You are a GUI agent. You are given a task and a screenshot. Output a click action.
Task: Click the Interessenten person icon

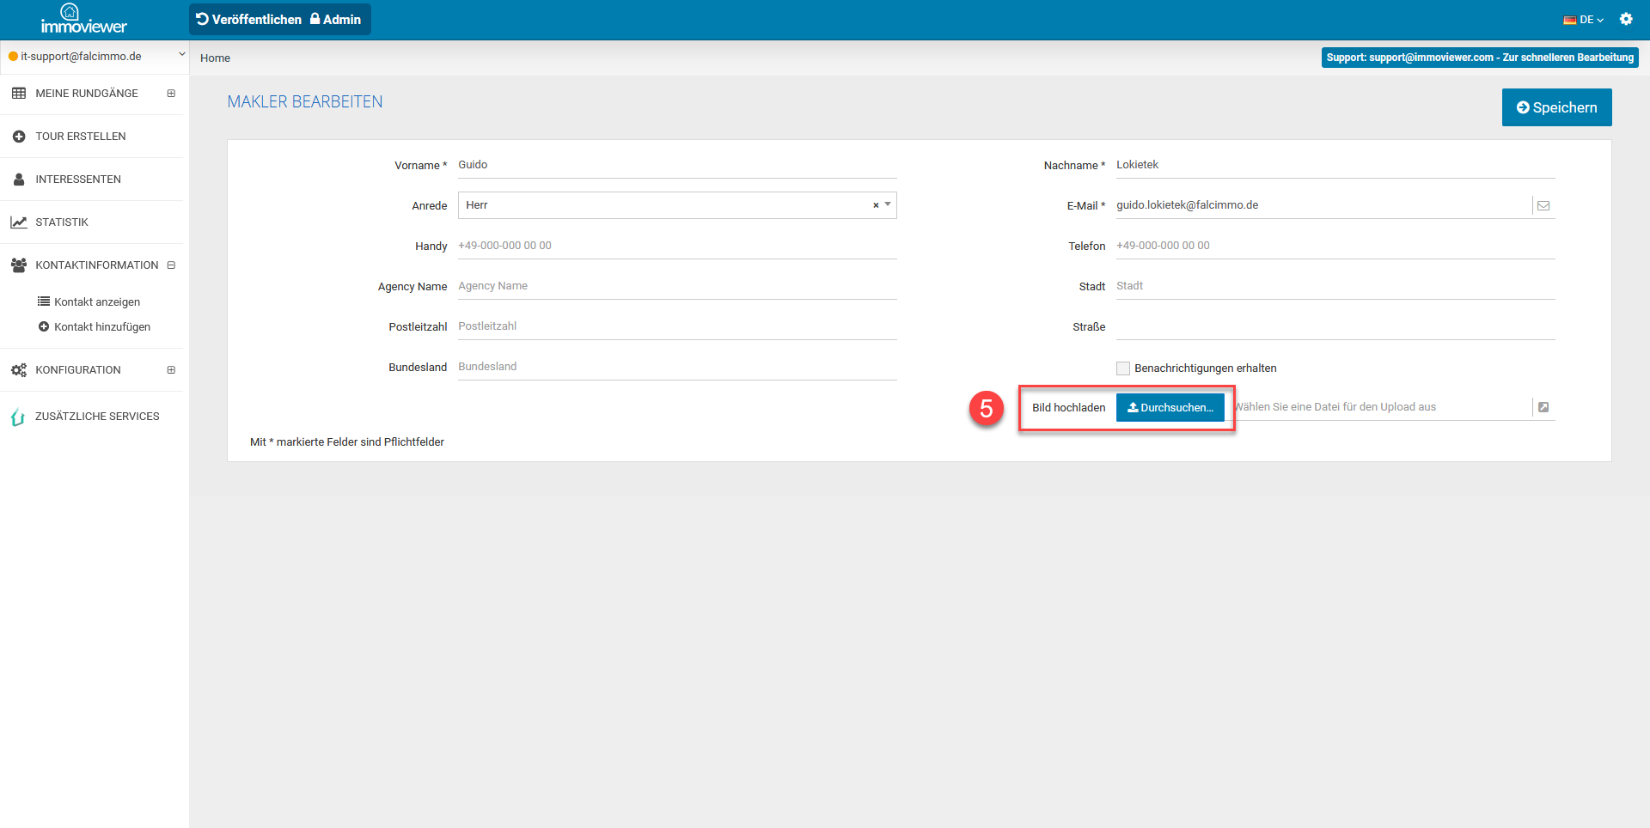tap(19, 180)
